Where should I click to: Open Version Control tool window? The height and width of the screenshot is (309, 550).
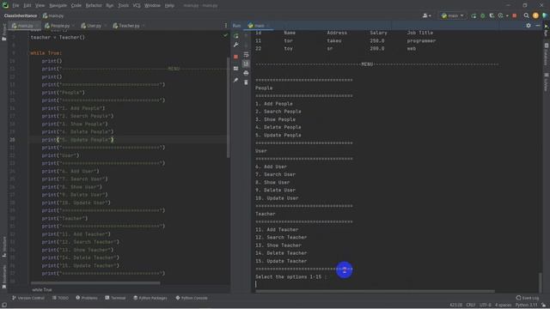coord(28,298)
